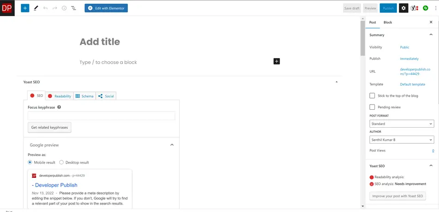439x212 pixels.
Task: Click the DP favicon in Google preview
Action: 34,176
